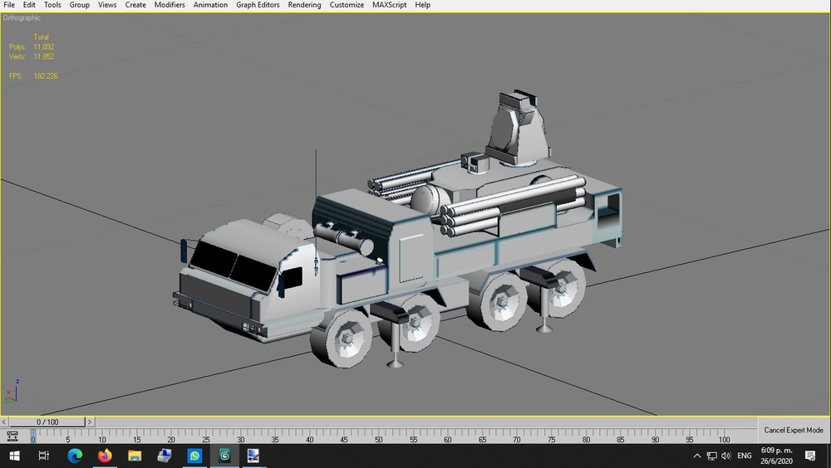Step time slider forward with right arrow
The image size is (831, 468).
89,422
